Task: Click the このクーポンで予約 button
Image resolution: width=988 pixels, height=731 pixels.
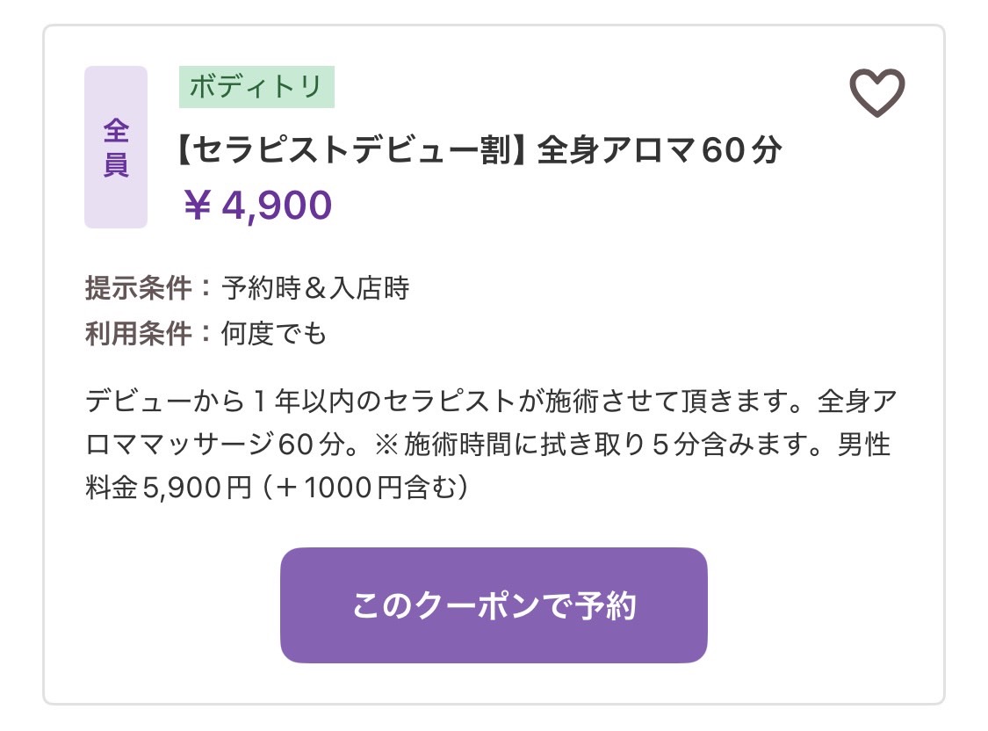Action: (x=494, y=605)
